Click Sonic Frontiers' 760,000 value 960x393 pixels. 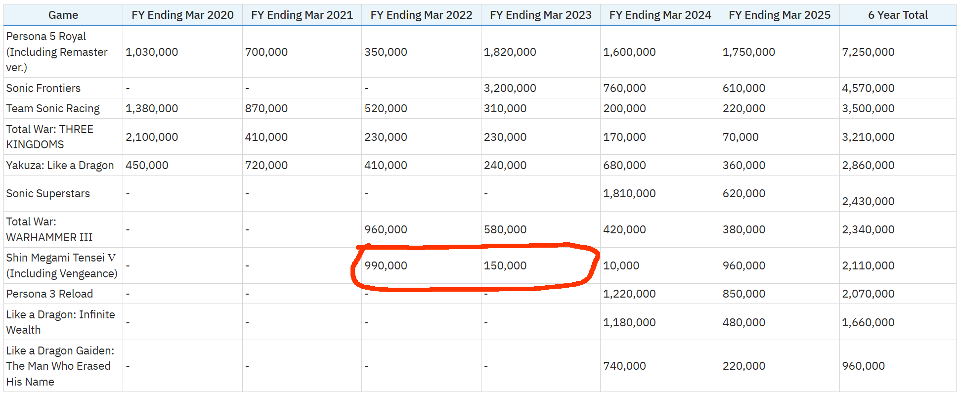tap(624, 88)
